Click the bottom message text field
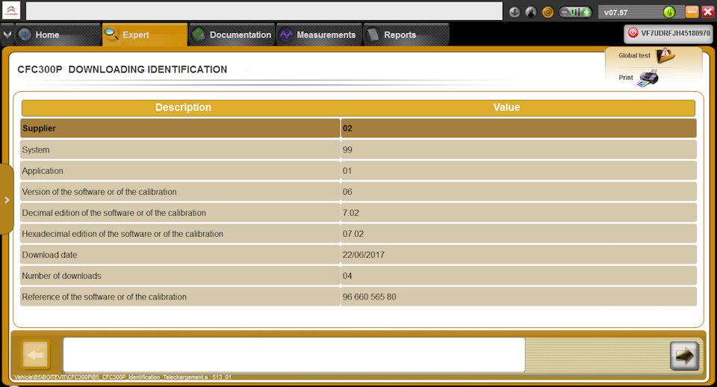 294,355
